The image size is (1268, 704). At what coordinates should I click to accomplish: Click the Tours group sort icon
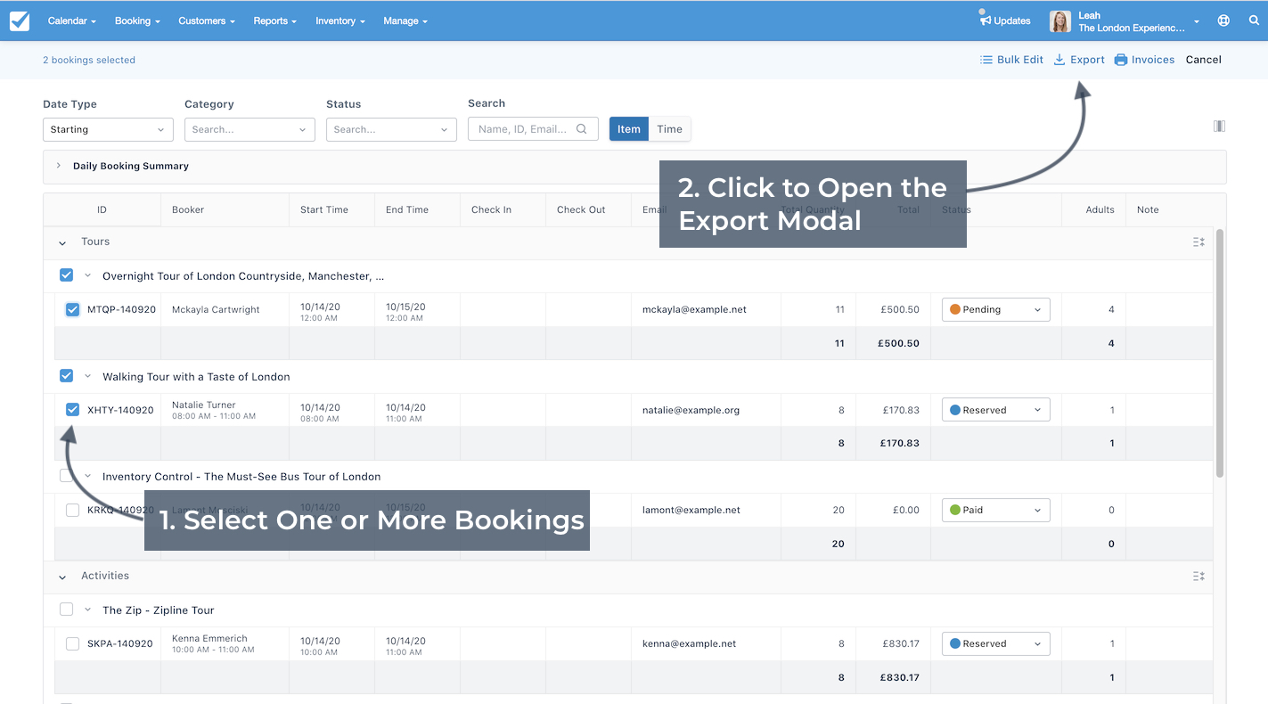click(1198, 241)
